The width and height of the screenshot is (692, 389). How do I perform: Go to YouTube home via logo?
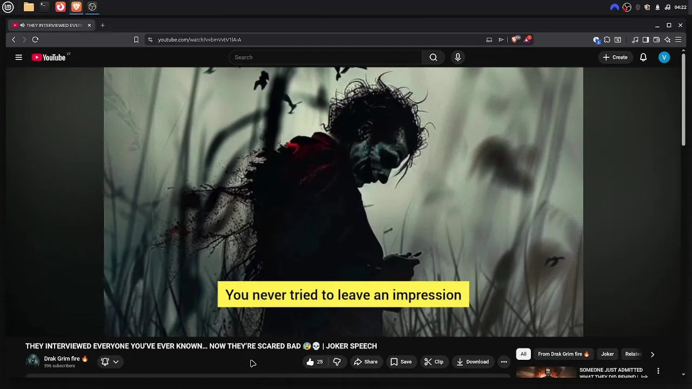coord(49,57)
